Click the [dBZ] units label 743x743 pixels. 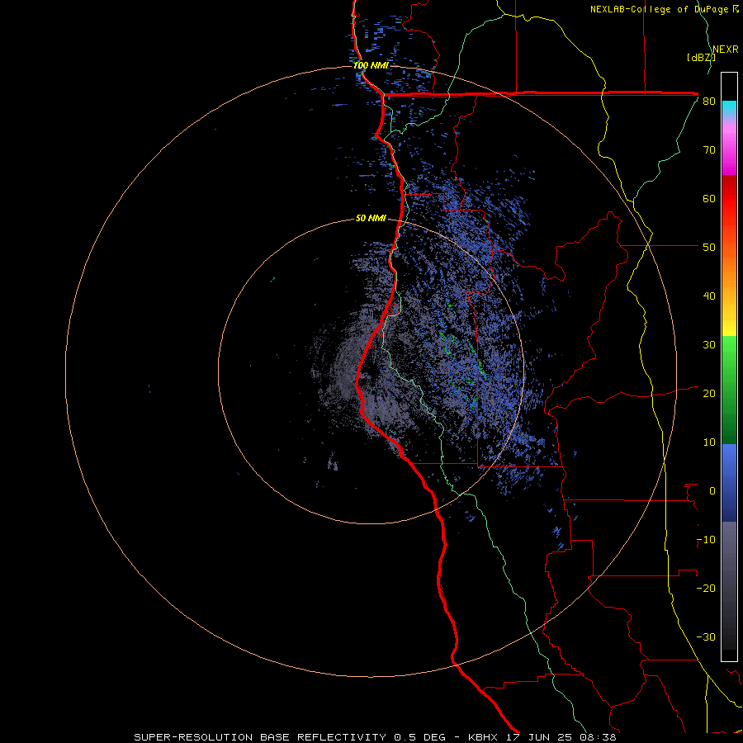click(701, 57)
